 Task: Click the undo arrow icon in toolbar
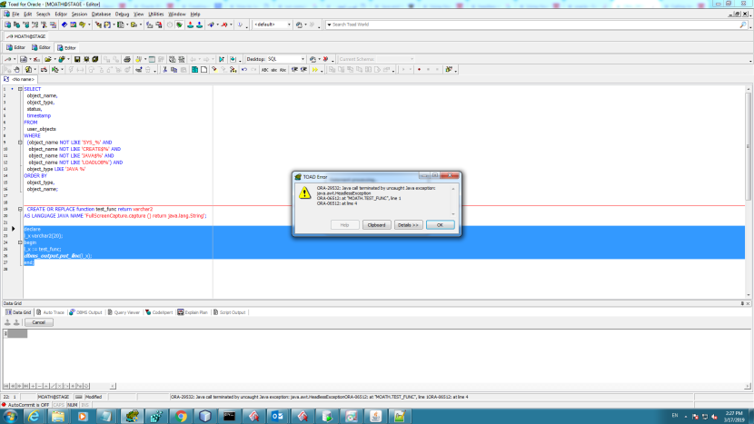pyautogui.click(x=243, y=69)
